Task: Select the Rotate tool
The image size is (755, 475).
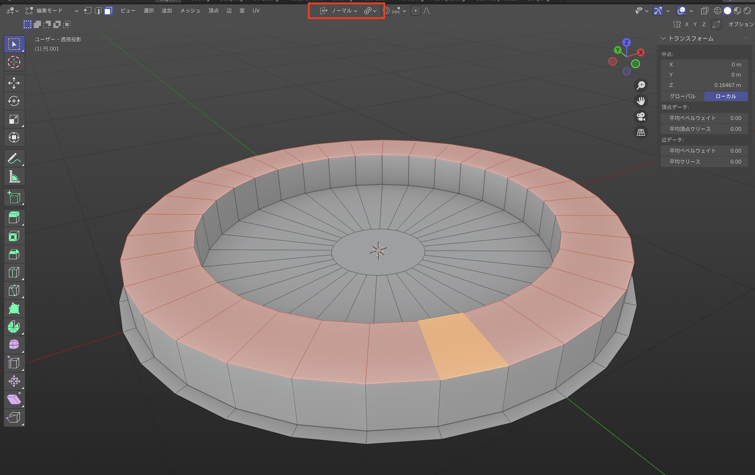Action: (14, 101)
